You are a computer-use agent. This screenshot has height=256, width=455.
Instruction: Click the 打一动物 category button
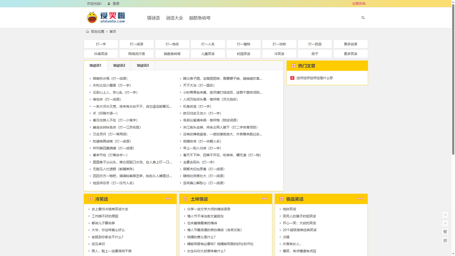pyautogui.click(x=279, y=44)
